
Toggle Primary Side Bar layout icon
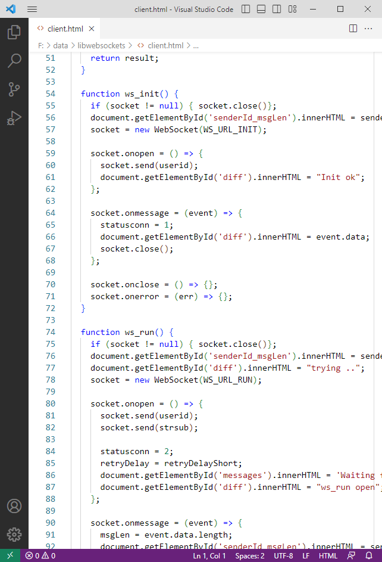pyautogui.click(x=246, y=10)
